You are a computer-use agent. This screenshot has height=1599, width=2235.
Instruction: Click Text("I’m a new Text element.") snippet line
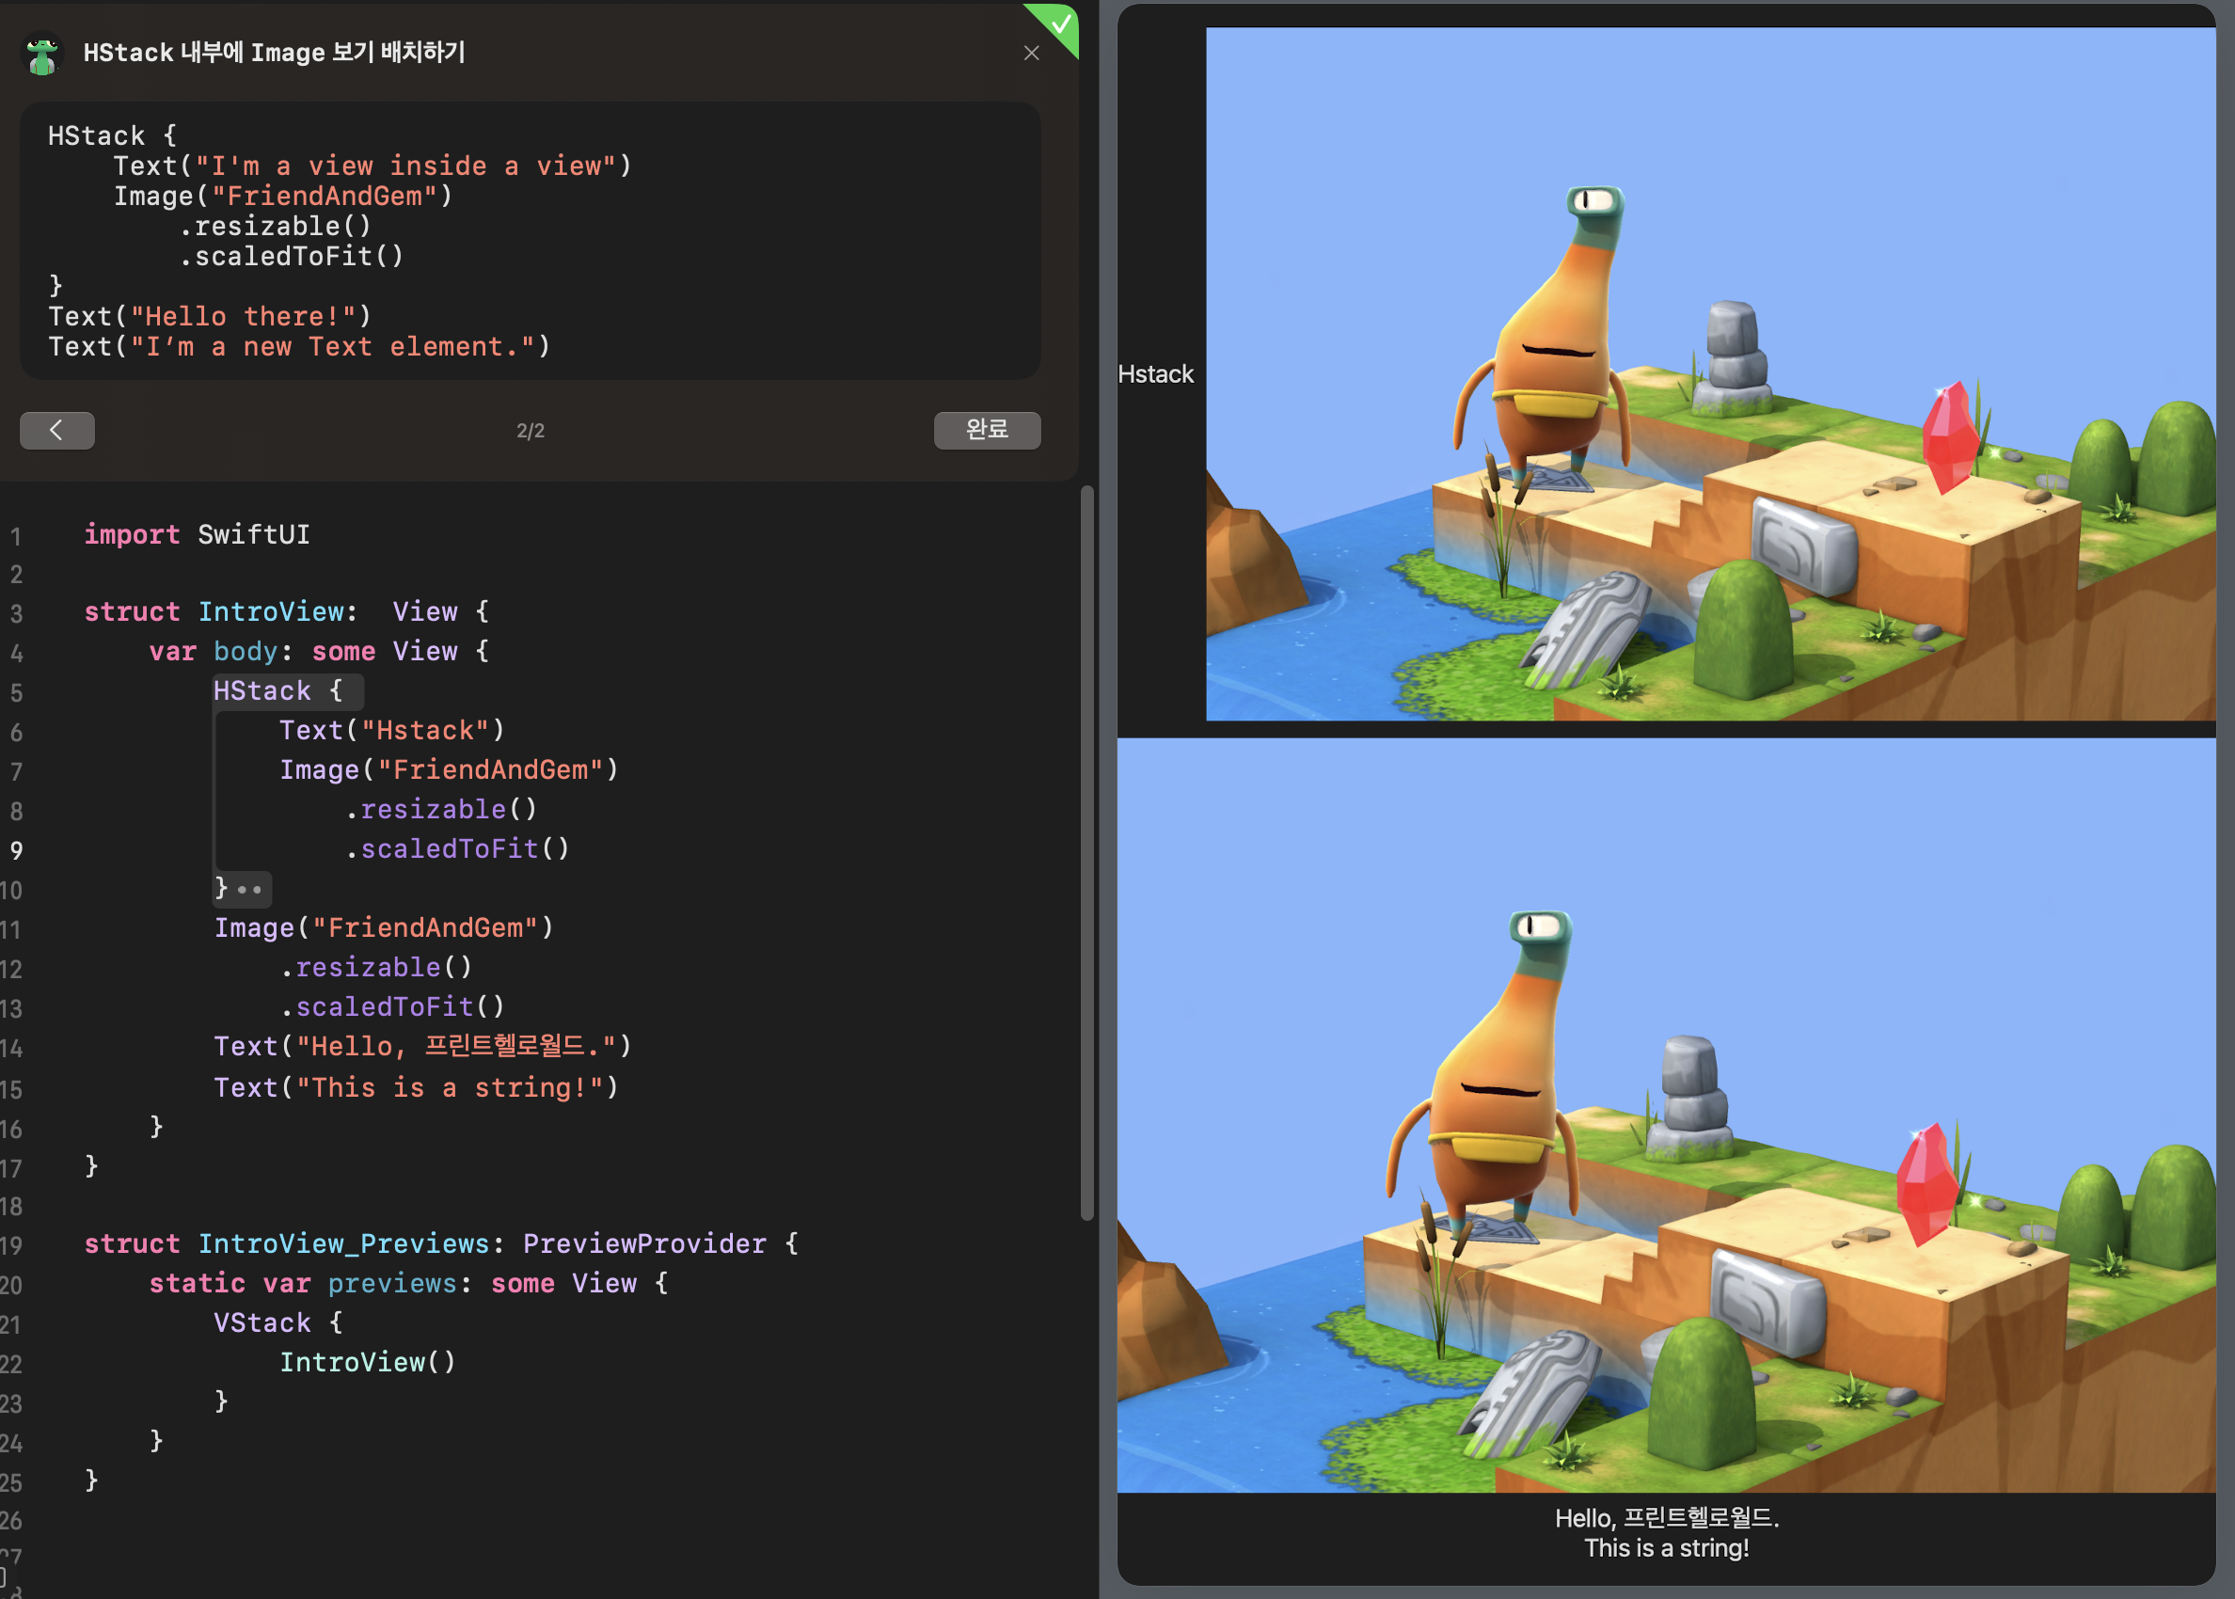(299, 346)
